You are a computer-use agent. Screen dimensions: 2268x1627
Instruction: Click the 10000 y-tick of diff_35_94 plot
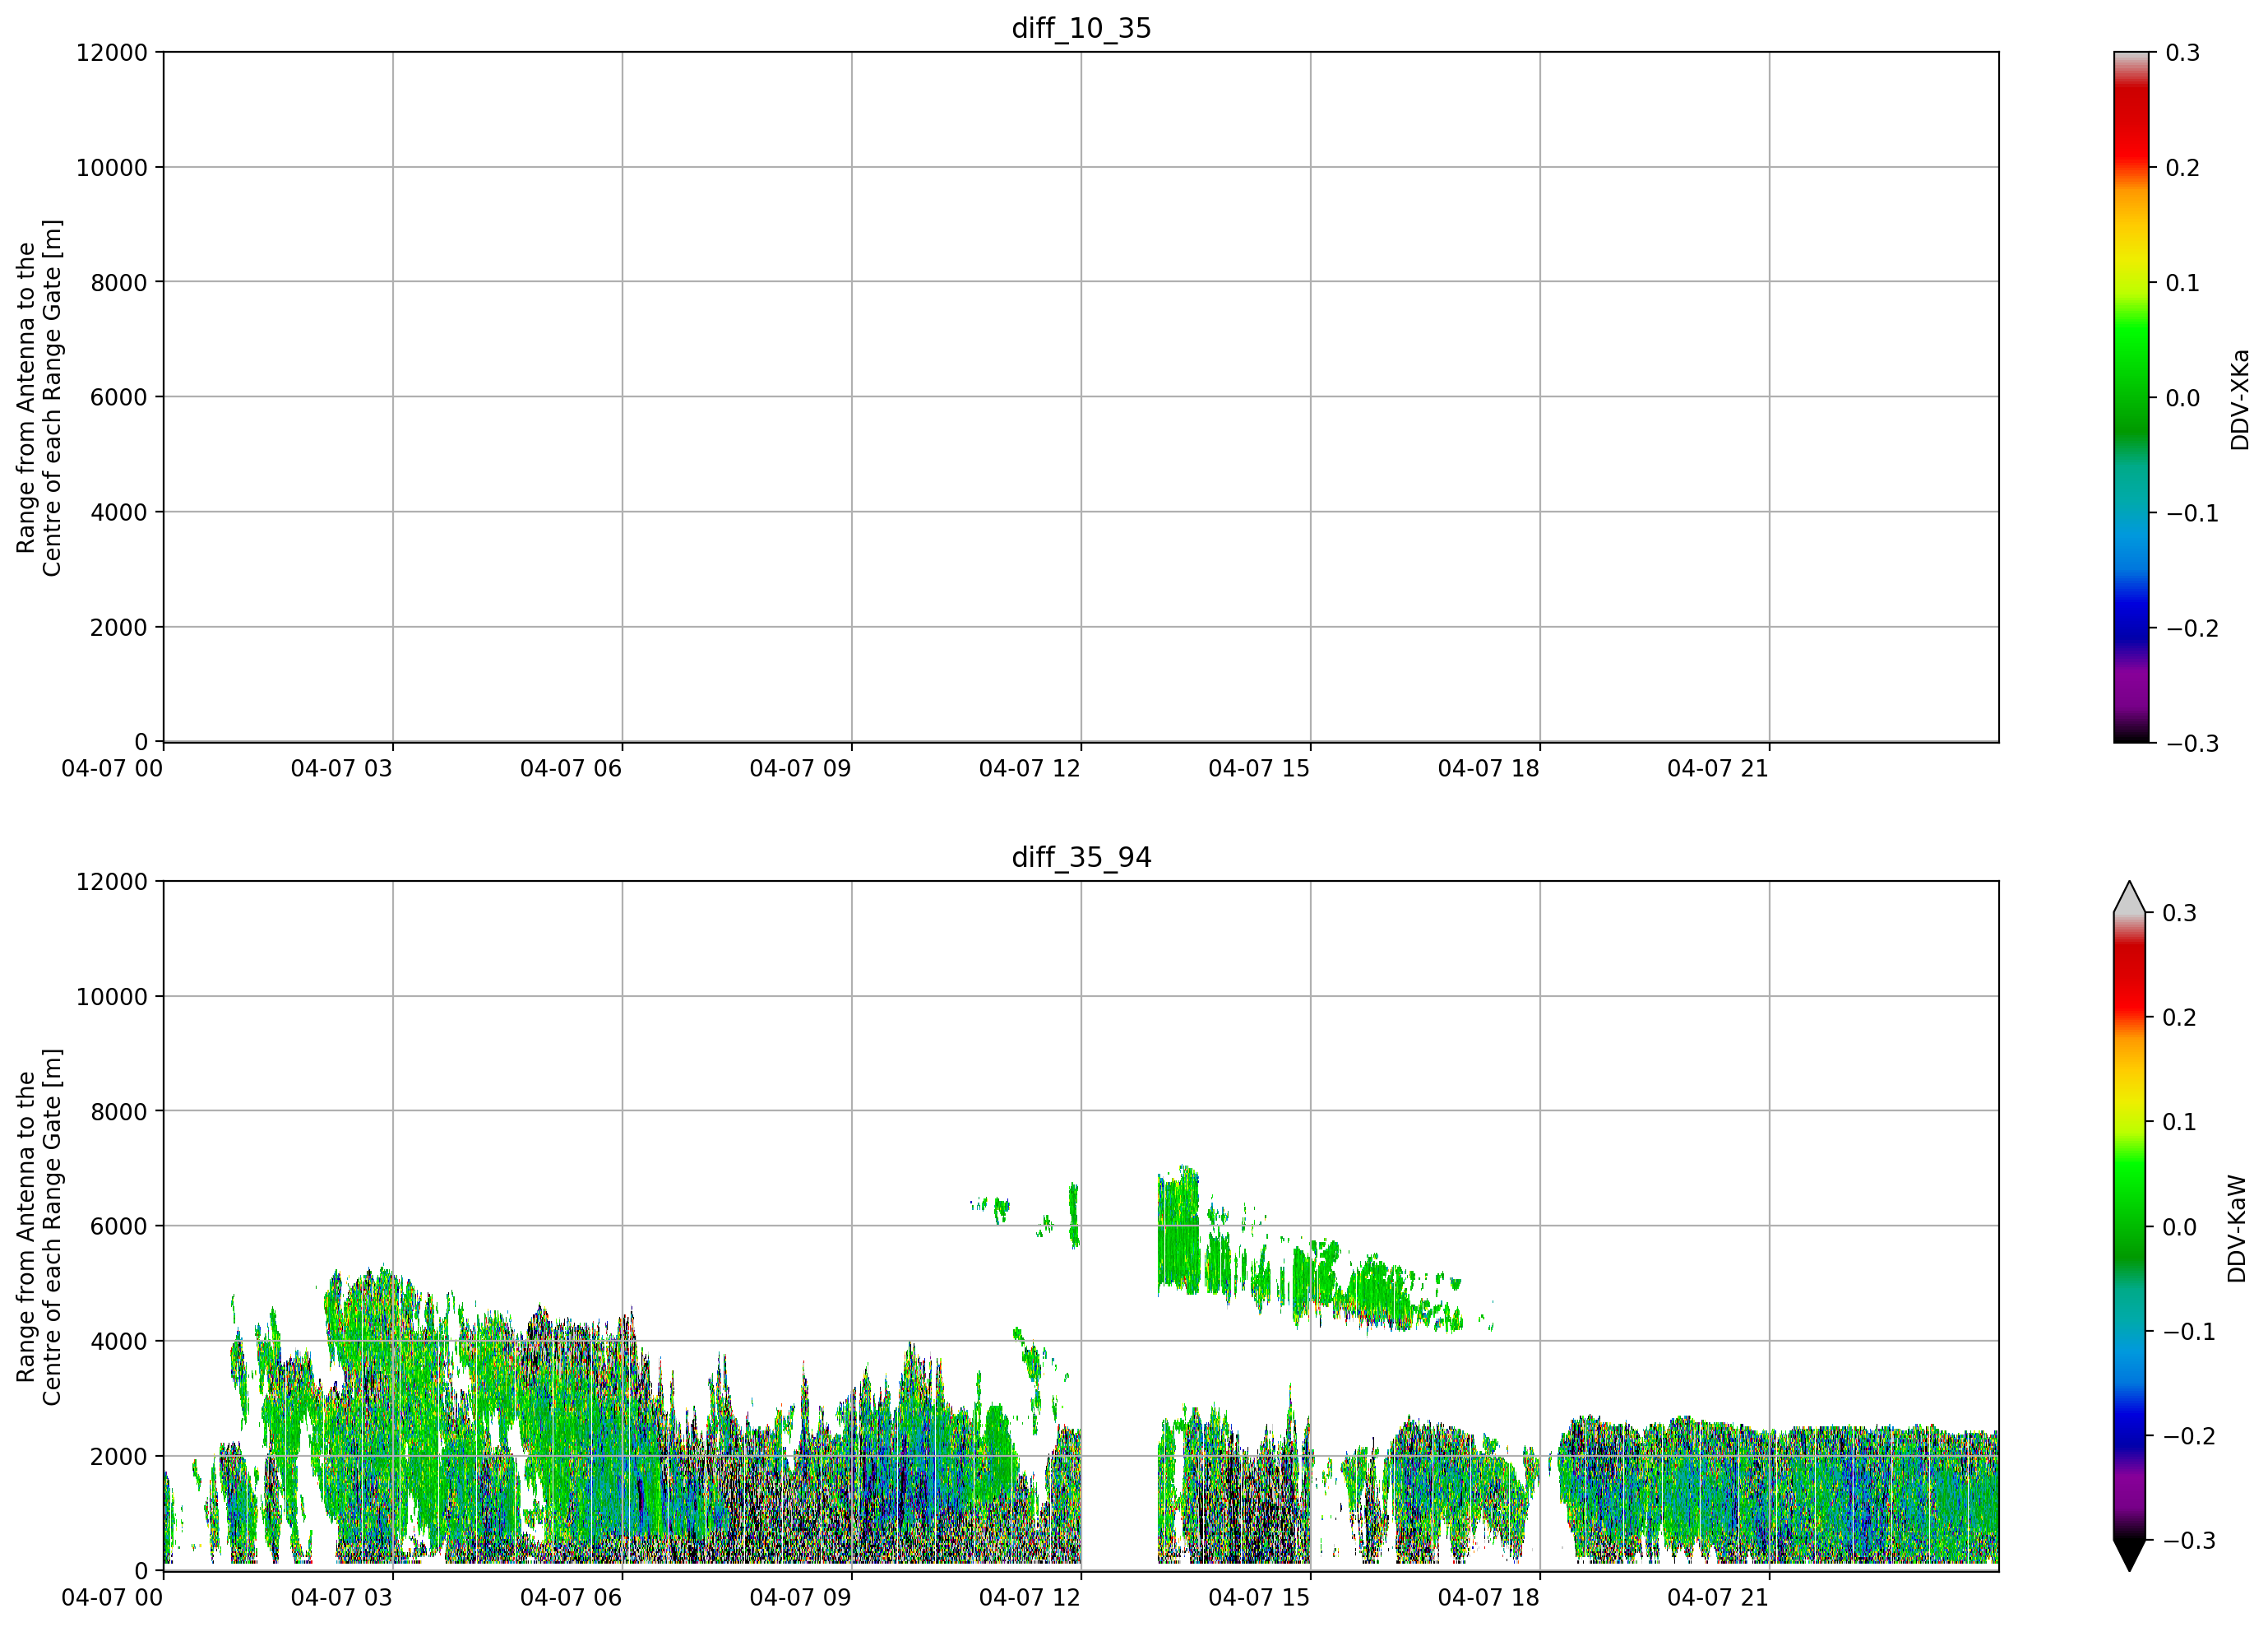coord(112,996)
